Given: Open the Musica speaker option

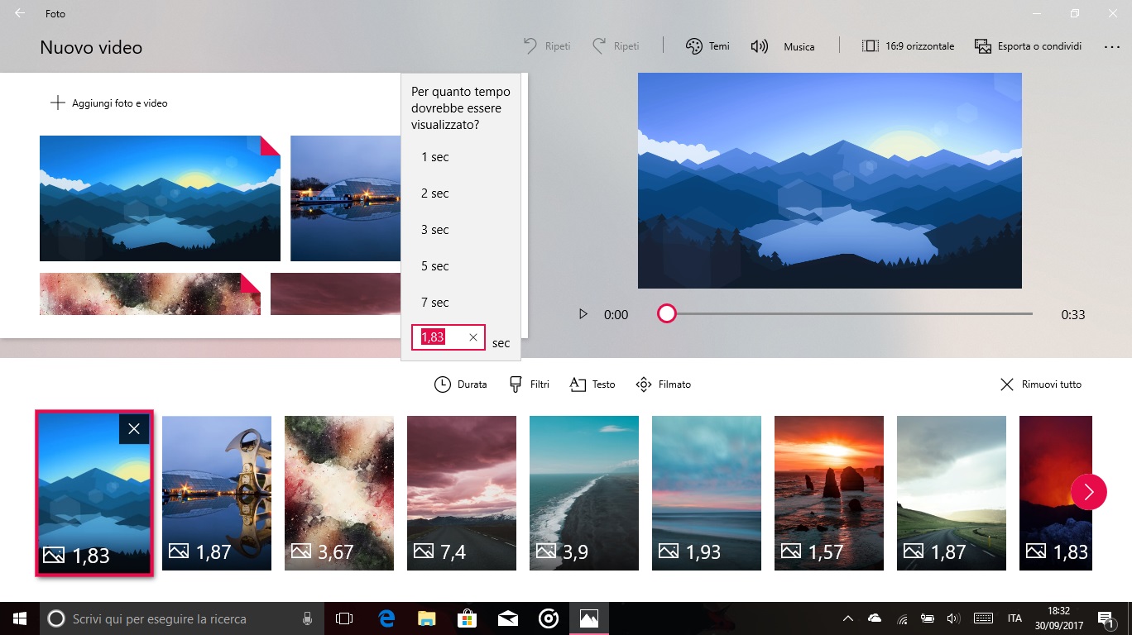Looking at the screenshot, I should (783, 46).
